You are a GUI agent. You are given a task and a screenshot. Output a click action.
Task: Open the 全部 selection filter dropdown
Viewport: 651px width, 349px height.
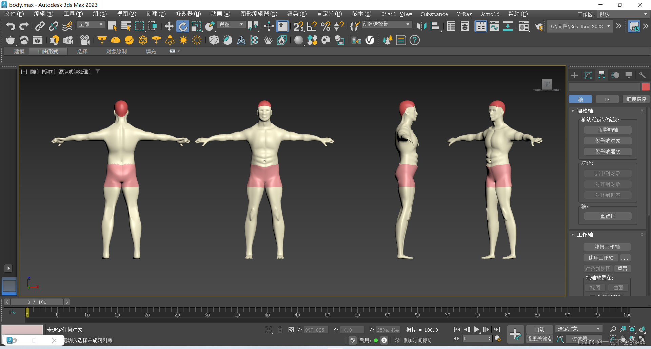pyautogui.click(x=91, y=24)
